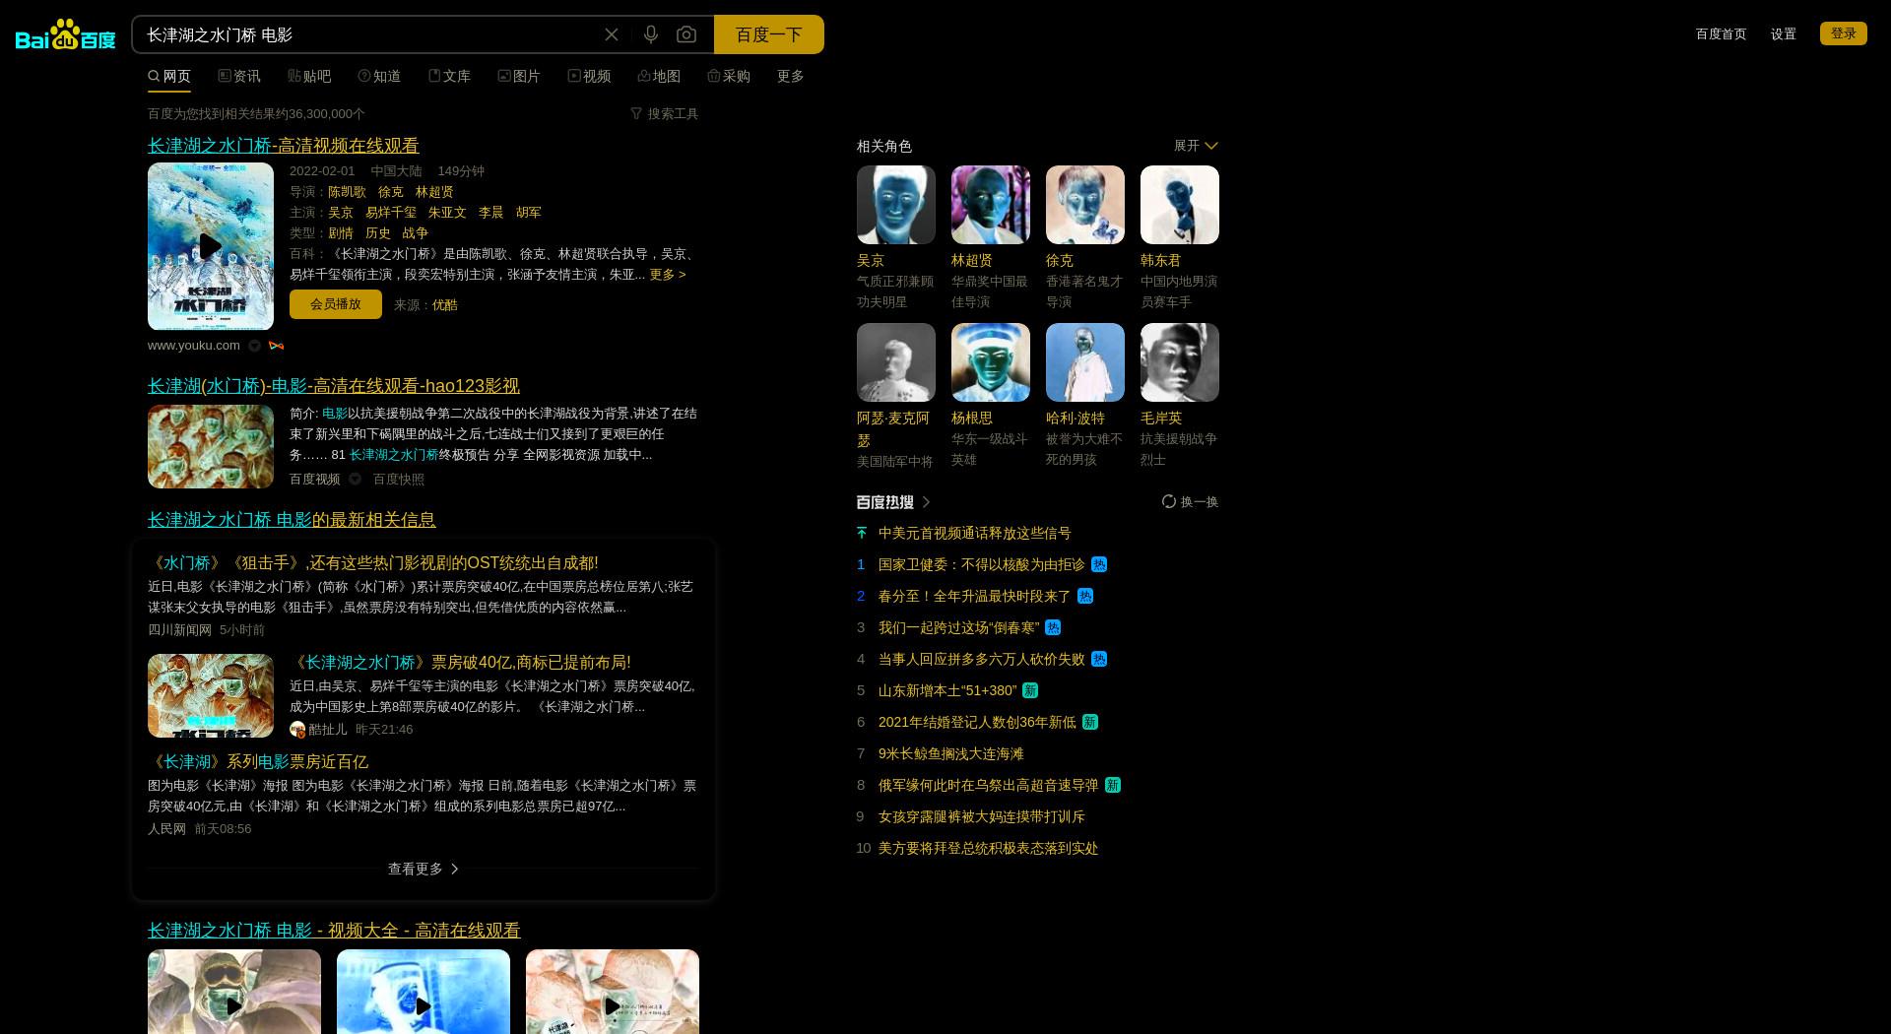Expand the 相关角色 section via 展开
1891x1034 pixels.
(1196, 145)
